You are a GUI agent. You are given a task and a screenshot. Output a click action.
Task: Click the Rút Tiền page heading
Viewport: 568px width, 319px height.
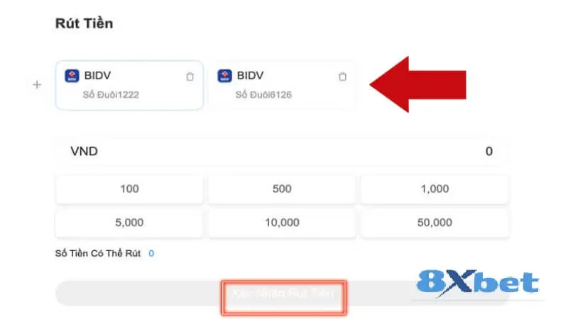(84, 23)
